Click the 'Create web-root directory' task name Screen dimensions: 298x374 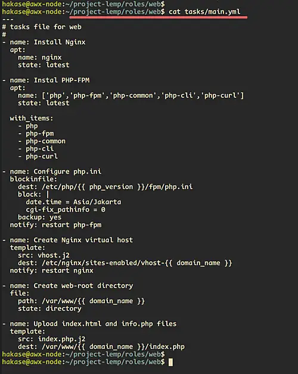tap(83, 286)
